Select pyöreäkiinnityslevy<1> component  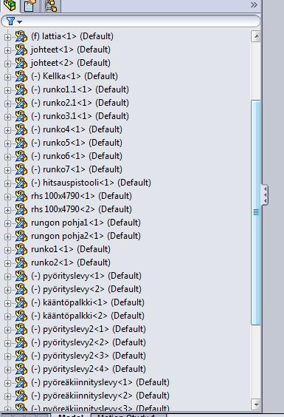100,382
